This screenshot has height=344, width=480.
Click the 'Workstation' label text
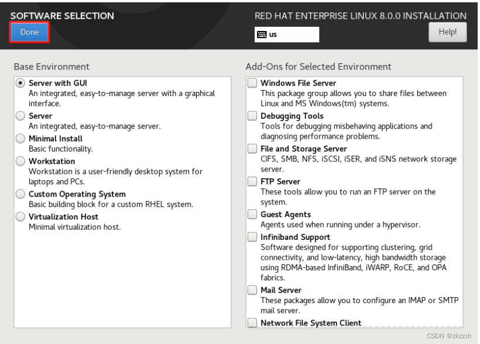(x=52, y=161)
